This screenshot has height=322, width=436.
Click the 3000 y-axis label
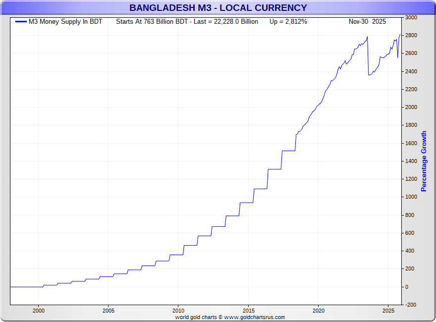tap(411, 17)
